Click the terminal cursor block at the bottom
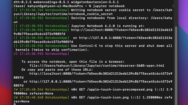The image size is (188, 105). coord(15,104)
